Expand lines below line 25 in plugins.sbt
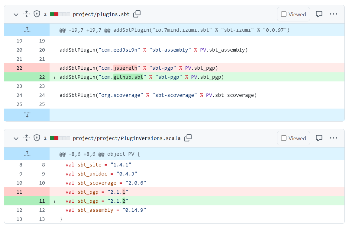The width and height of the screenshot is (349, 228). click(27, 115)
